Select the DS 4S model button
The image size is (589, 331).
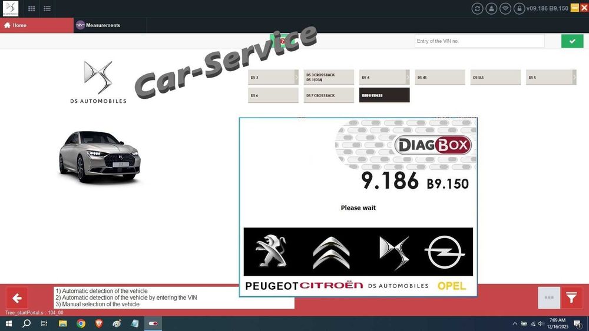[x=440, y=77]
